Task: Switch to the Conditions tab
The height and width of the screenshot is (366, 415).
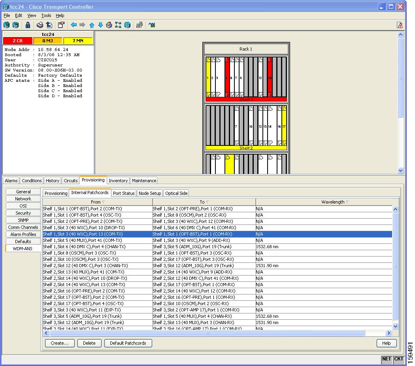Action: click(x=32, y=181)
